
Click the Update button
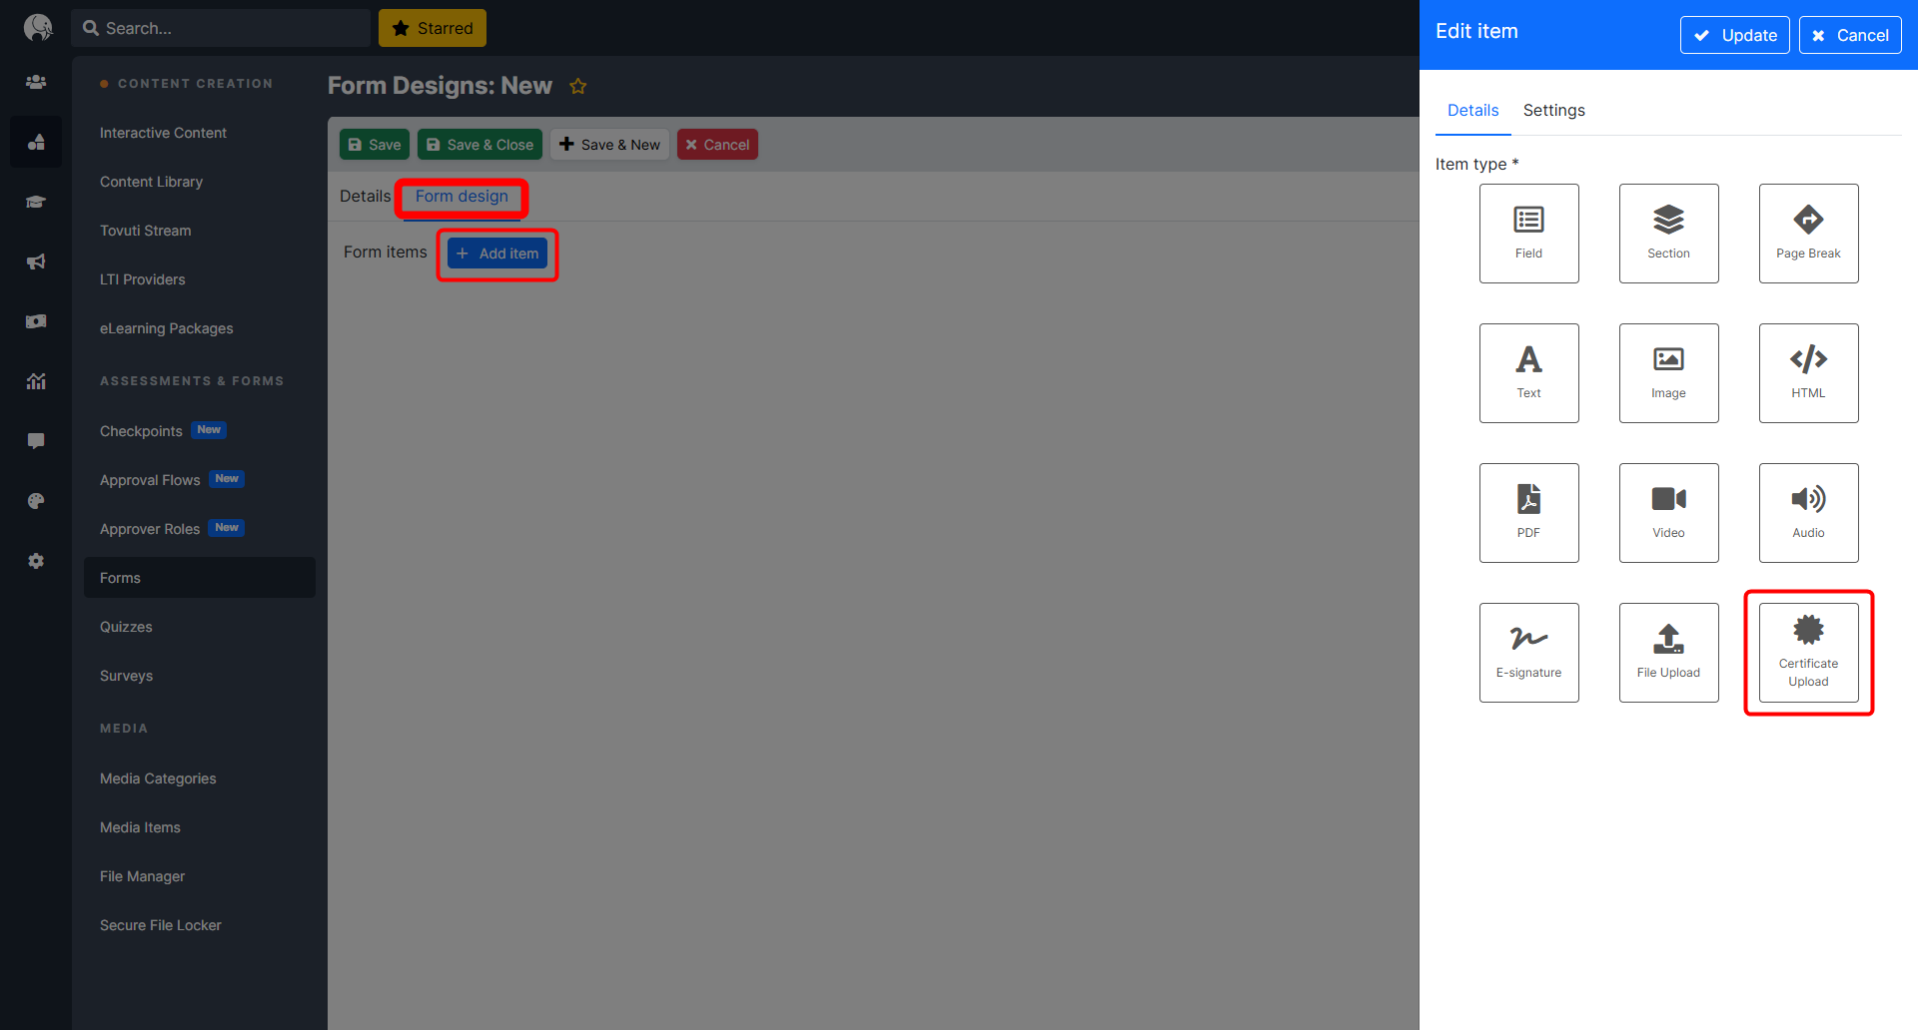click(1734, 35)
